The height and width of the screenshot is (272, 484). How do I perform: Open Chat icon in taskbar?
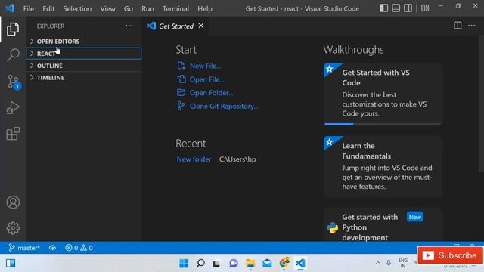pyautogui.click(x=234, y=264)
